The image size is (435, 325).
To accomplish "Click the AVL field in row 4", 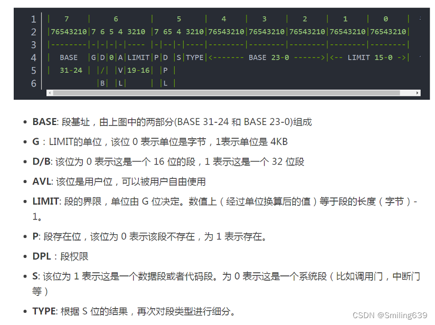I will click(121, 58).
